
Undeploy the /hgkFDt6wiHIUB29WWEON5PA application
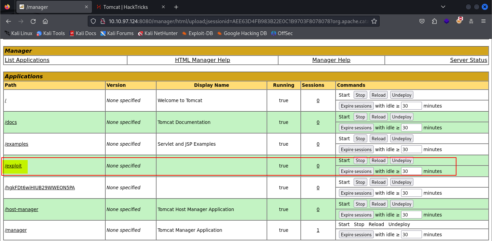[x=402, y=182]
